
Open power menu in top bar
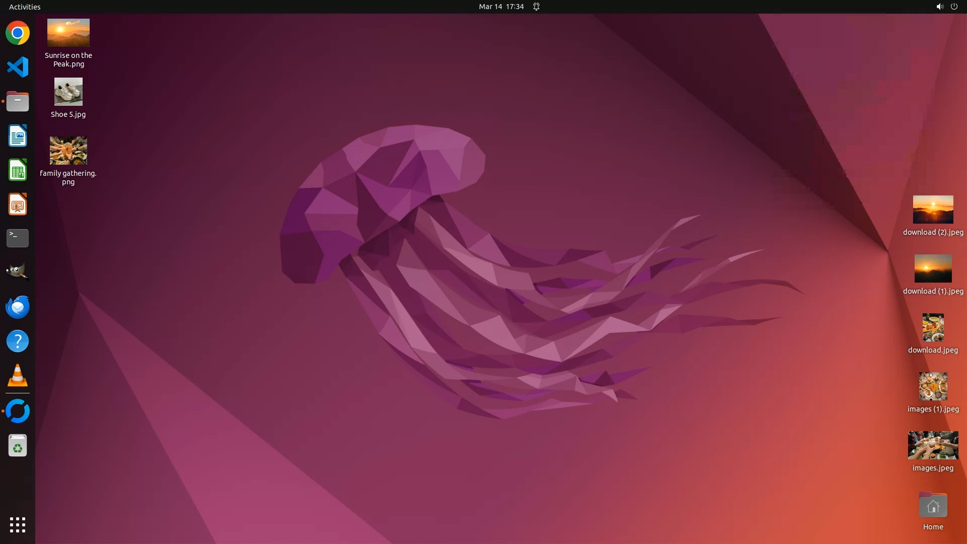click(x=954, y=7)
